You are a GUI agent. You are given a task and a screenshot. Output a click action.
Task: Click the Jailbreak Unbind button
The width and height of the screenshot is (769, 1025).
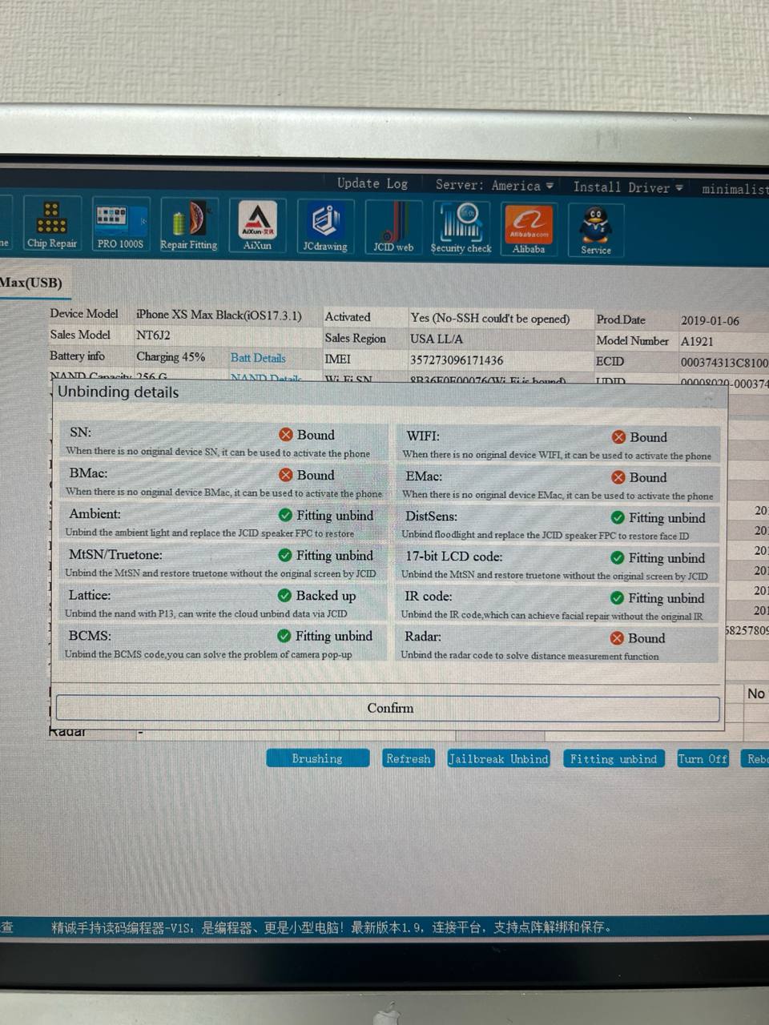pyautogui.click(x=498, y=759)
